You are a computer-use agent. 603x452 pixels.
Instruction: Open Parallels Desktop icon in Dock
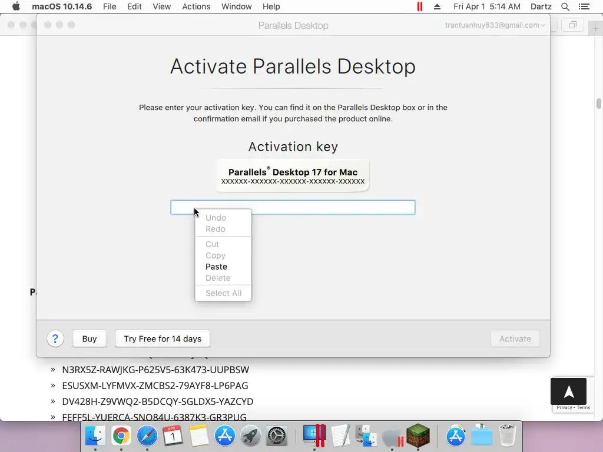click(314, 436)
